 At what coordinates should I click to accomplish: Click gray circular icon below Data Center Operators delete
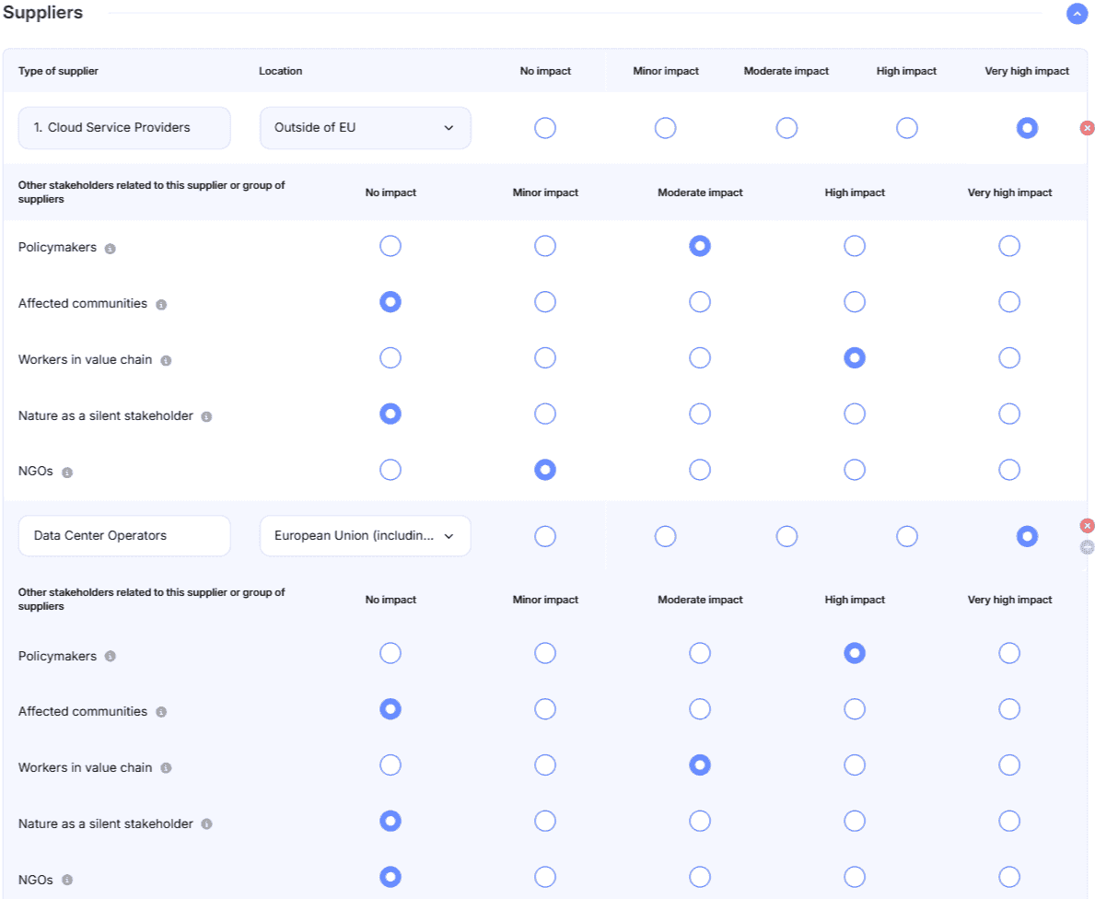coord(1087,547)
